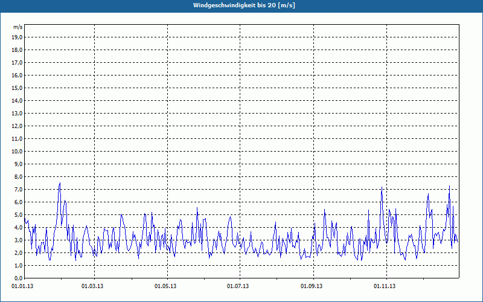Click the 01.01.13 date label

22,286
